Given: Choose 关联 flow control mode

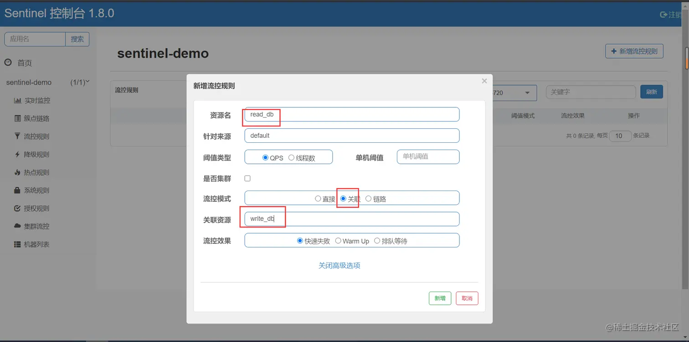Looking at the screenshot, I should [343, 199].
